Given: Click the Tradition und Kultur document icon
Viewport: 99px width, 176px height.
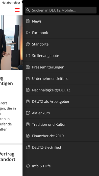Looking at the screenshot, I should pyautogui.click(x=28, y=124).
